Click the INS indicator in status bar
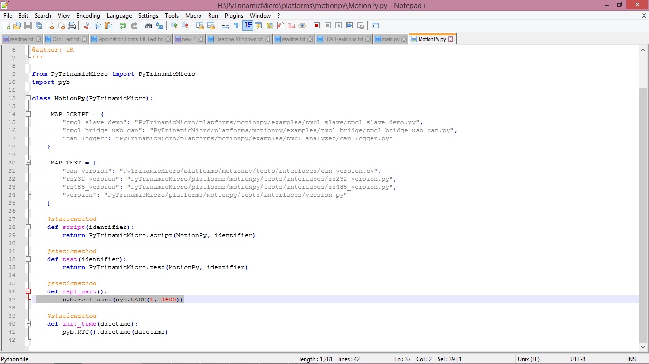The width and height of the screenshot is (649, 364). tap(631, 359)
